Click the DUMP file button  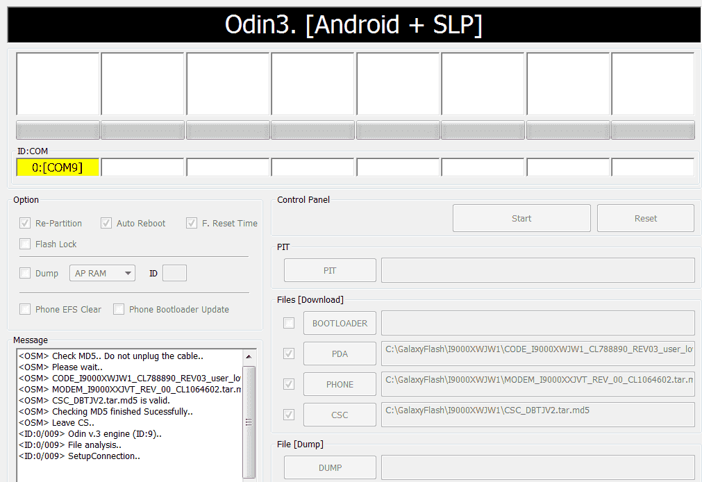pyautogui.click(x=330, y=467)
